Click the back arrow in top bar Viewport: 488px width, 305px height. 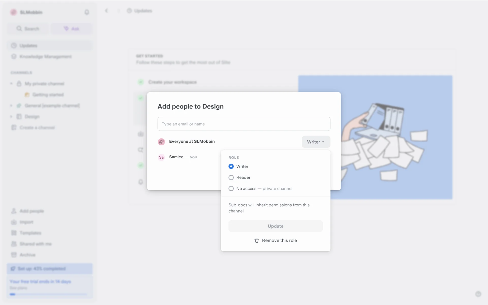106,11
